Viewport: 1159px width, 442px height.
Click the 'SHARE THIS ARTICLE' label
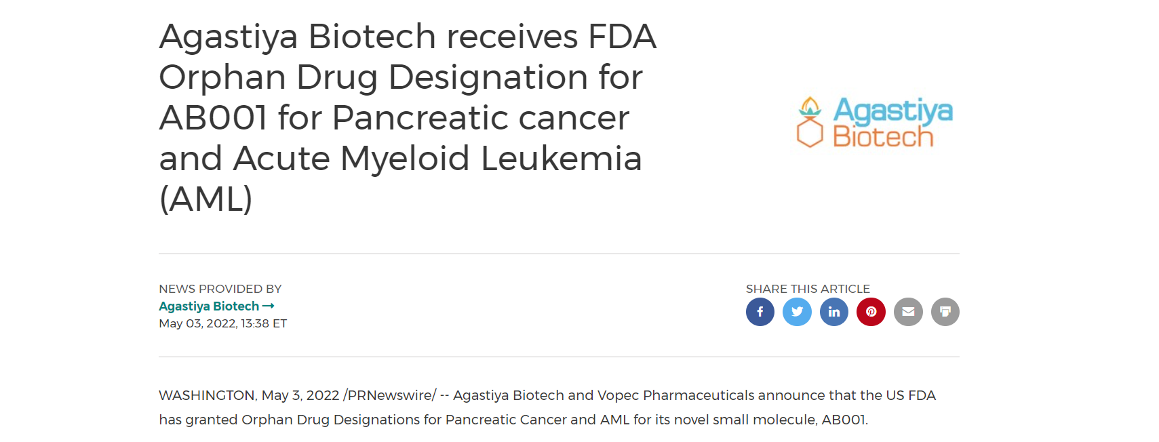point(808,289)
